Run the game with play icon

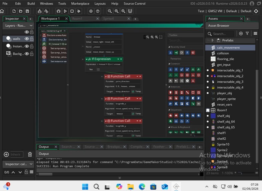(x=65, y=11)
